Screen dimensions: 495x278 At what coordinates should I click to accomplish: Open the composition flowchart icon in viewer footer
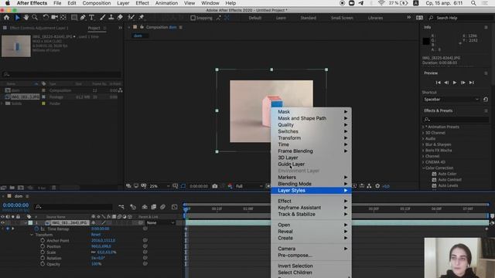pos(369,186)
